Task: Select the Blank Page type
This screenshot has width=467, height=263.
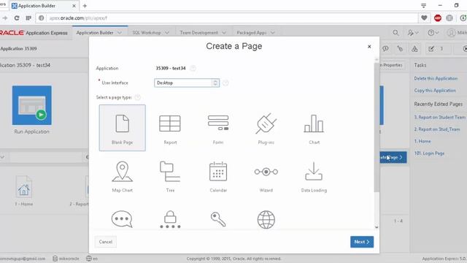Action: (122, 128)
